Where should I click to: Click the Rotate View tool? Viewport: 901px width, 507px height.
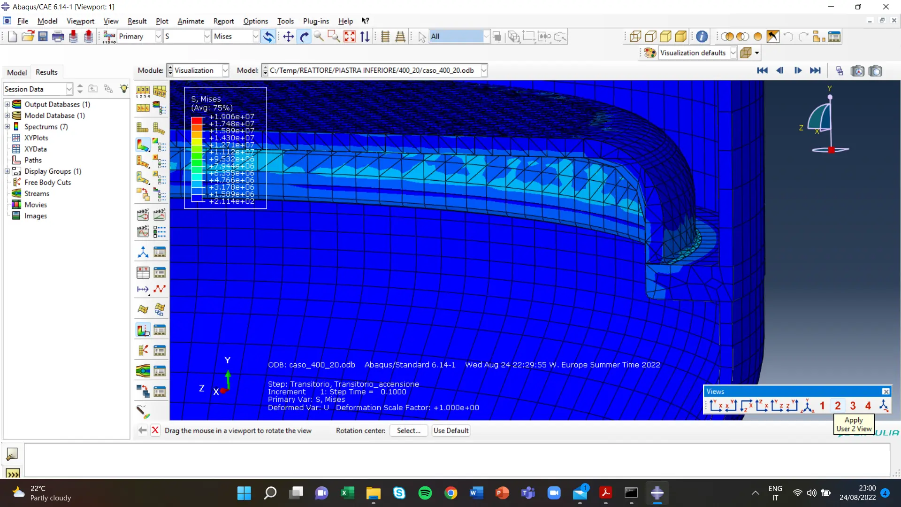pyautogui.click(x=304, y=37)
